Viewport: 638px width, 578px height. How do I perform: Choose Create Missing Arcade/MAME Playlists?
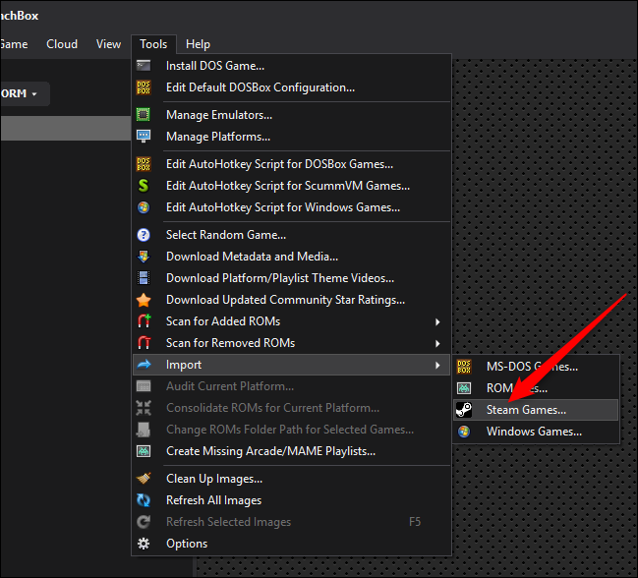[x=270, y=451]
